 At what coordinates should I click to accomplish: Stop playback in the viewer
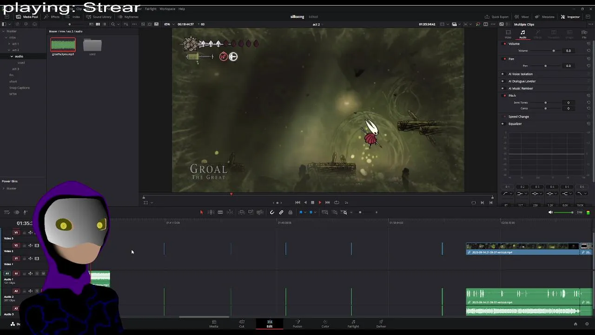[x=312, y=202]
